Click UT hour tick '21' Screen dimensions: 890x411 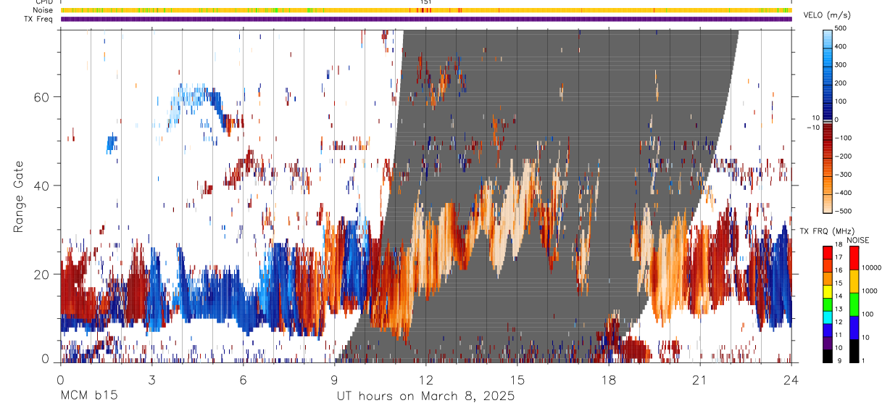click(700, 378)
